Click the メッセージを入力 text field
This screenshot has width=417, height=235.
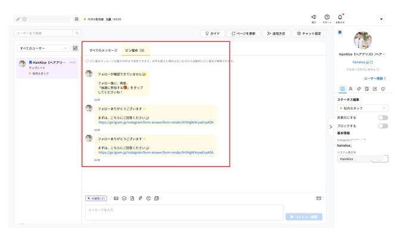(x=184, y=212)
